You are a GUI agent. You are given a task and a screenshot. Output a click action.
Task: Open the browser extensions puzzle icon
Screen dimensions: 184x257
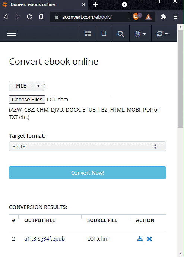coord(163,17)
